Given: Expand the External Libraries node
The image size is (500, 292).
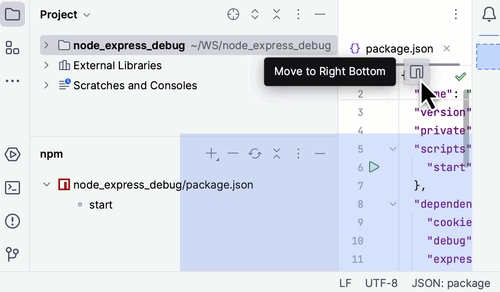Looking at the screenshot, I should [x=47, y=65].
